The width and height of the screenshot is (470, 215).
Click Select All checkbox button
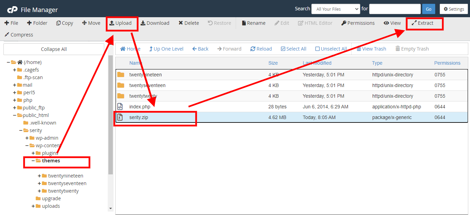(x=293, y=49)
